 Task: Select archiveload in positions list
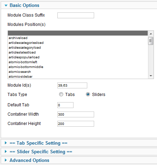pos(78,38)
